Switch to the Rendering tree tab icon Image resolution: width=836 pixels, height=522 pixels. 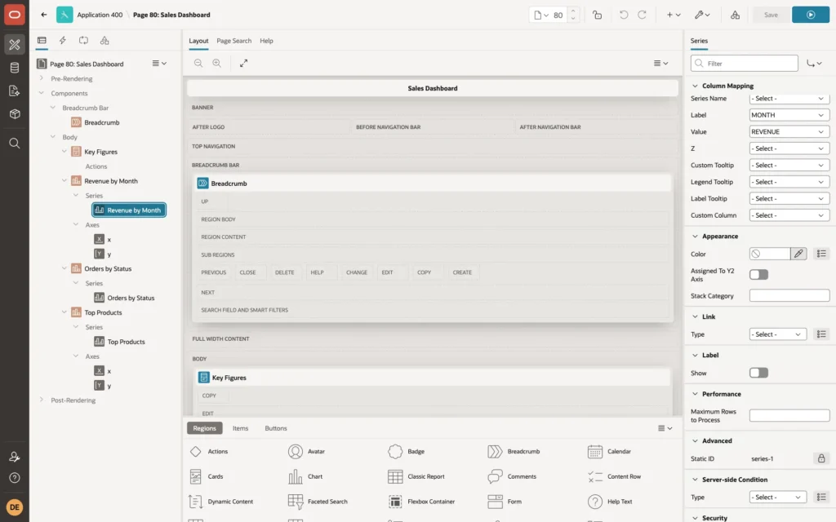tap(42, 41)
